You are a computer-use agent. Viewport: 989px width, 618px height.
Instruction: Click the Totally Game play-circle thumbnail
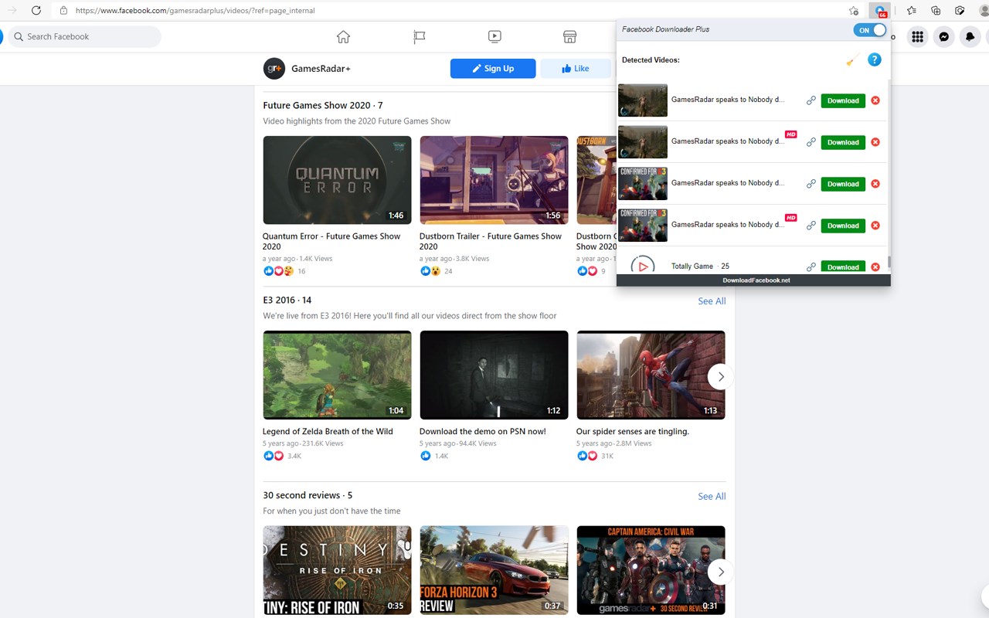[x=642, y=265]
